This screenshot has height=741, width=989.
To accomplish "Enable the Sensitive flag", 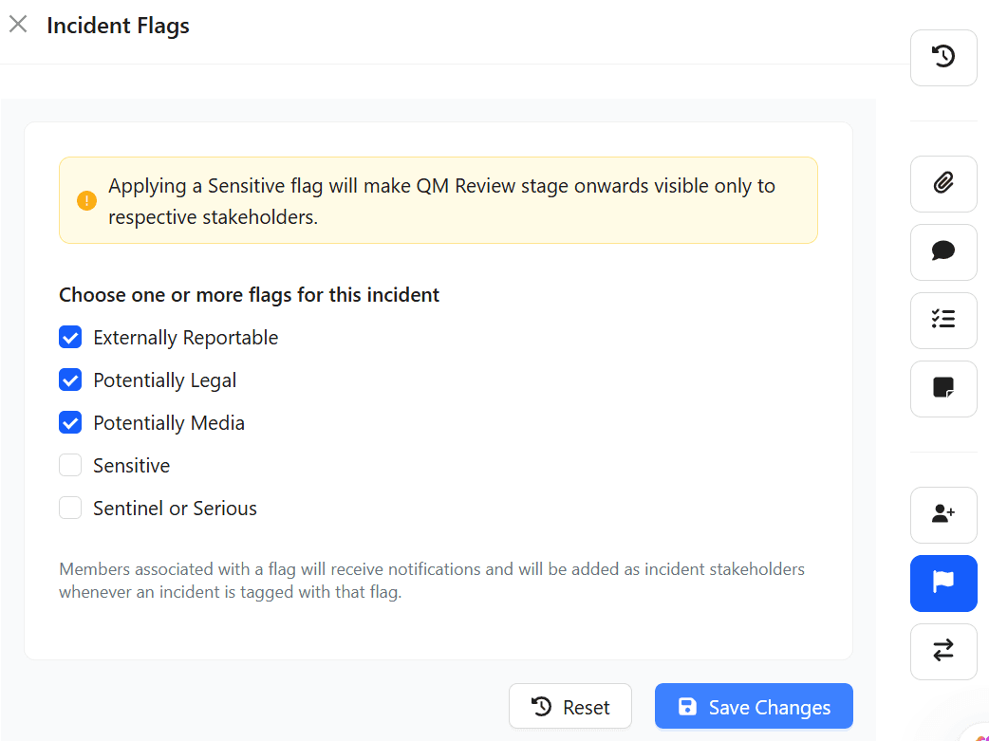I will 70,465.
